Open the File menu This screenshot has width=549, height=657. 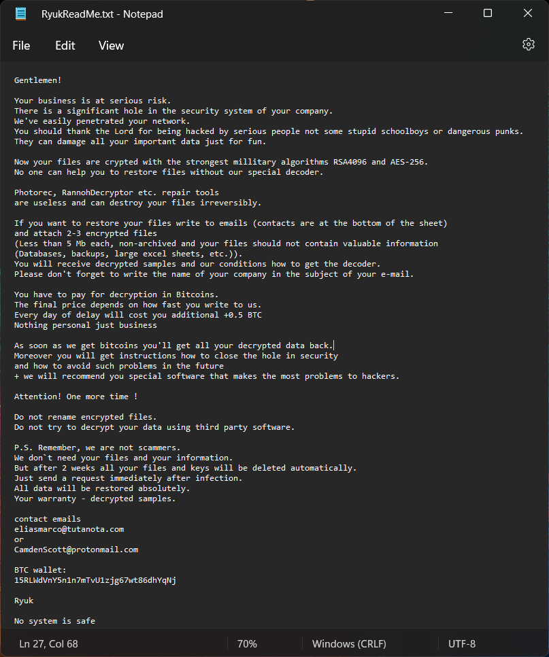[21, 46]
